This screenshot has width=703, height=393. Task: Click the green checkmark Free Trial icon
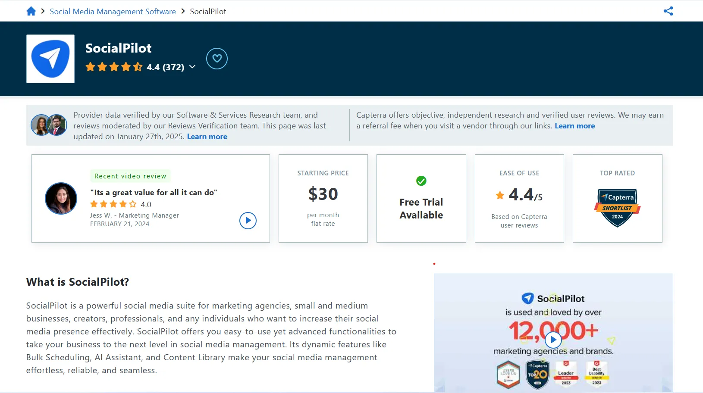pyautogui.click(x=421, y=181)
